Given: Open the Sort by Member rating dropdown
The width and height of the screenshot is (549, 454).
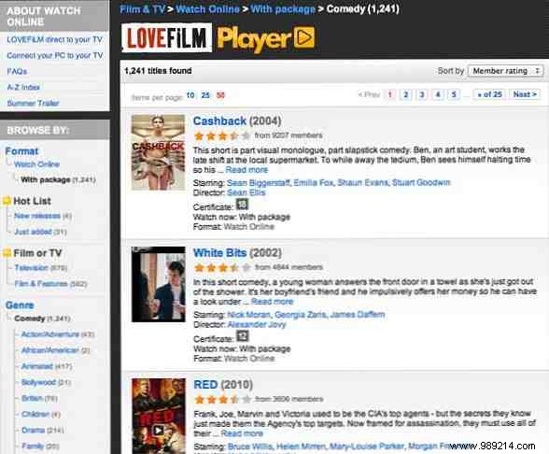Looking at the screenshot, I should (506, 71).
